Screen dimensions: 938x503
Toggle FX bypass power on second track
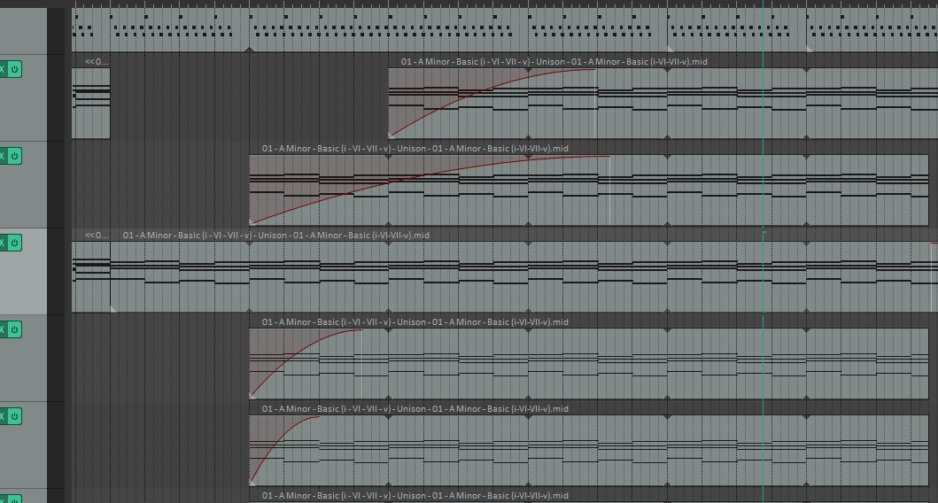point(15,156)
